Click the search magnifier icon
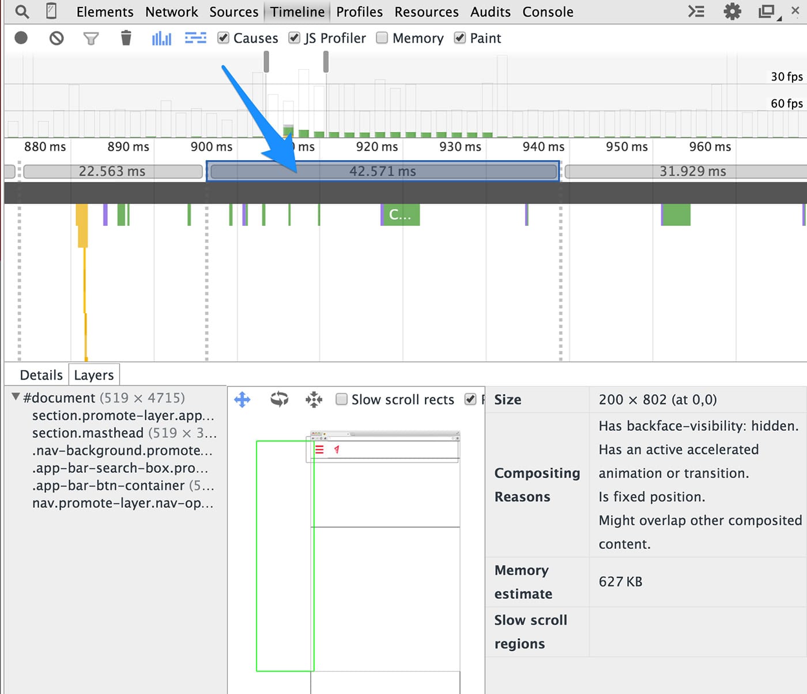The width and height of the screenshot is (807, 694). [21, 11]
